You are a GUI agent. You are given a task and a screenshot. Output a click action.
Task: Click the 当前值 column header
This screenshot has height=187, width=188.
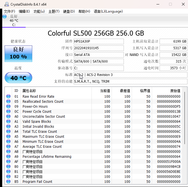pos(102,91)
